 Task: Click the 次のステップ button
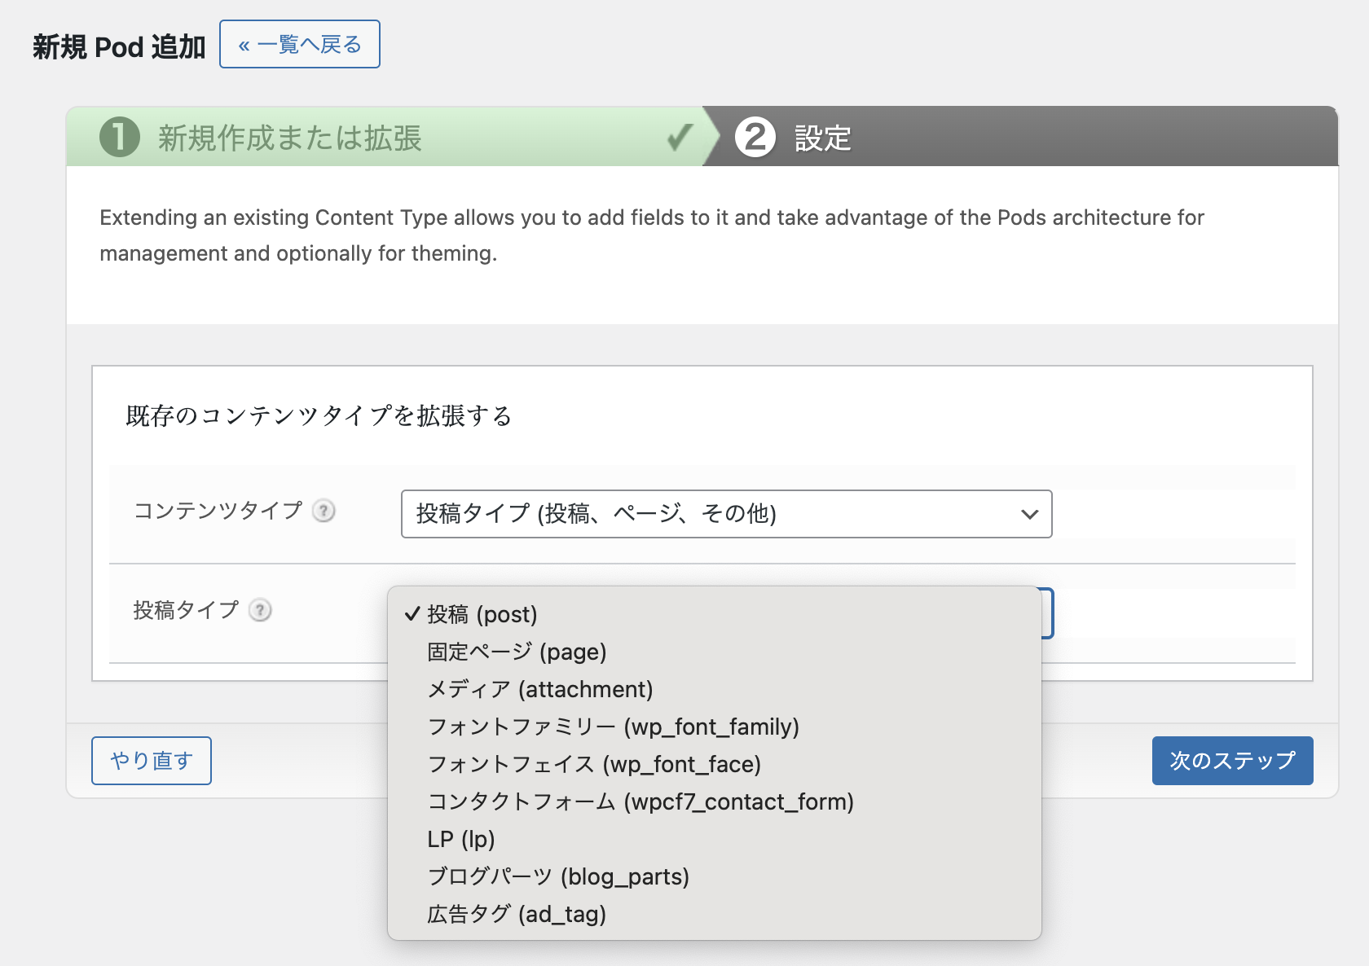pyautogui.click(x=1232, y=761)
